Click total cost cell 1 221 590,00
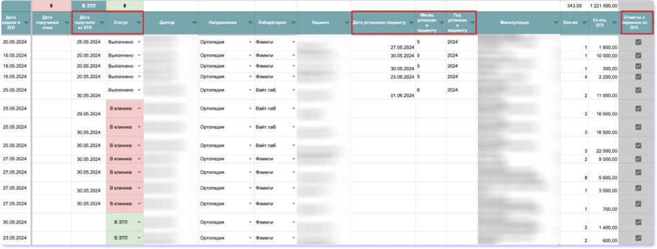The width and height of the screenshot is (657, 249). pyautogui.click(x=604, y=6)
